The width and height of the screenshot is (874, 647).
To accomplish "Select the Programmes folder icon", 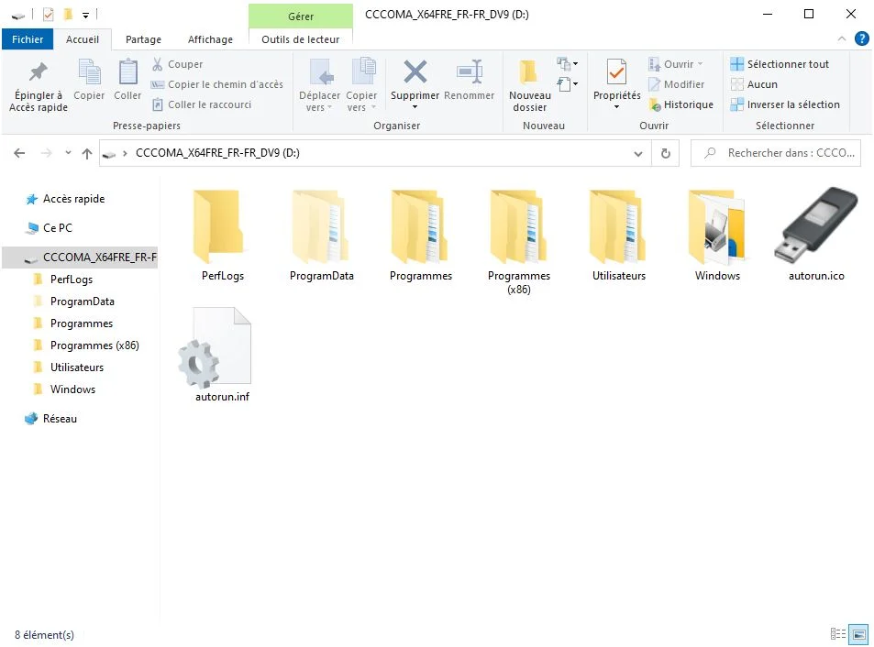I will click(419, 226).
